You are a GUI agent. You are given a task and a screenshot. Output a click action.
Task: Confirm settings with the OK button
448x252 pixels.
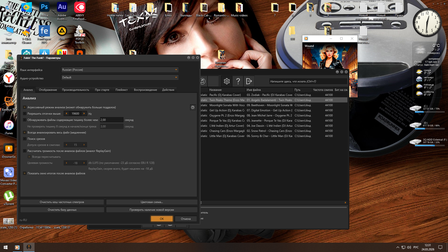click(162, 218)
